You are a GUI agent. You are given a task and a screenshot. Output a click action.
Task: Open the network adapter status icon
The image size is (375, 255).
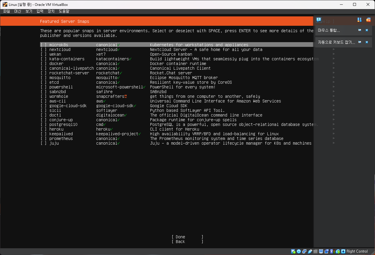point(304,251)
